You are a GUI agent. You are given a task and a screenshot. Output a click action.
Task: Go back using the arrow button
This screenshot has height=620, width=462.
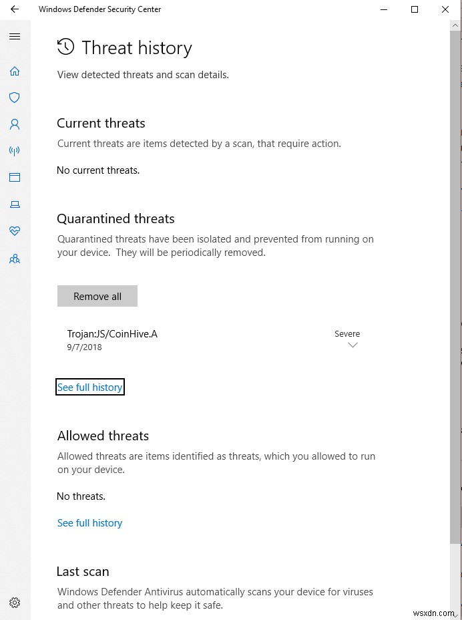tap(15, 9)
